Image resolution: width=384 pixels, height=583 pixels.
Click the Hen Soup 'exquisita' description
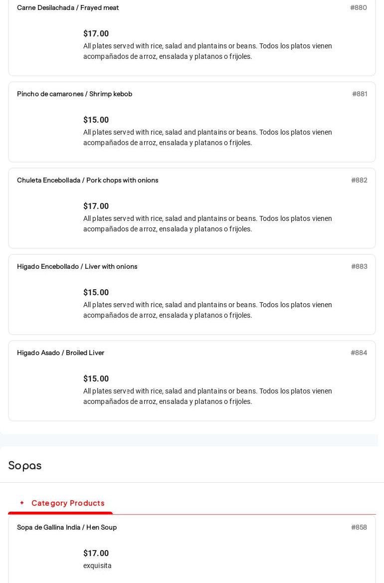(x=97, y=566)
